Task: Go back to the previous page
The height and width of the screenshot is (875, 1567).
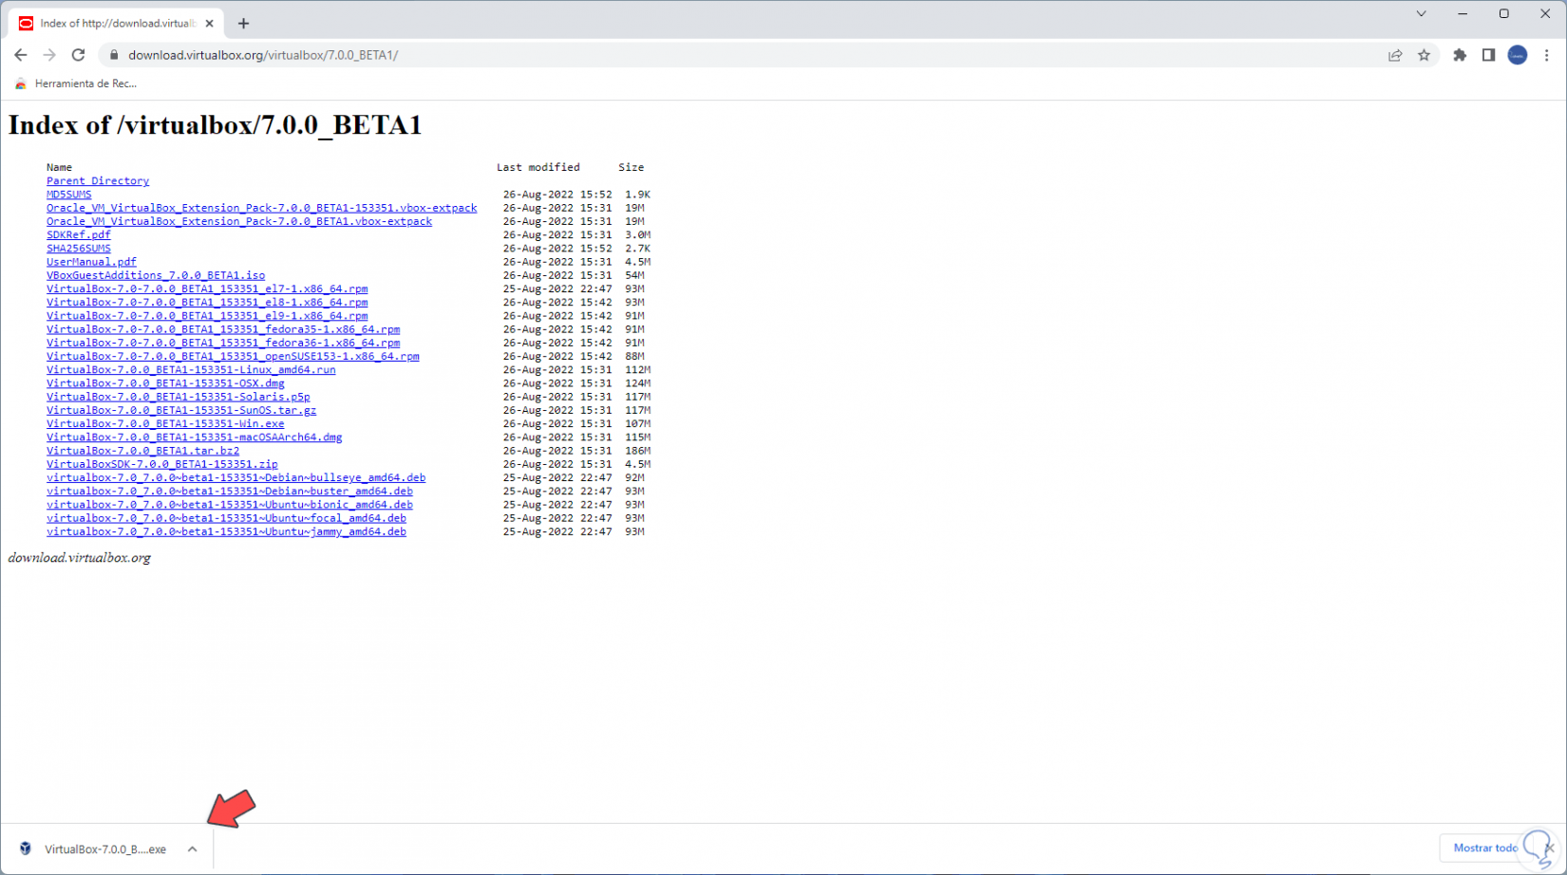Action: [x=21, y=55]
